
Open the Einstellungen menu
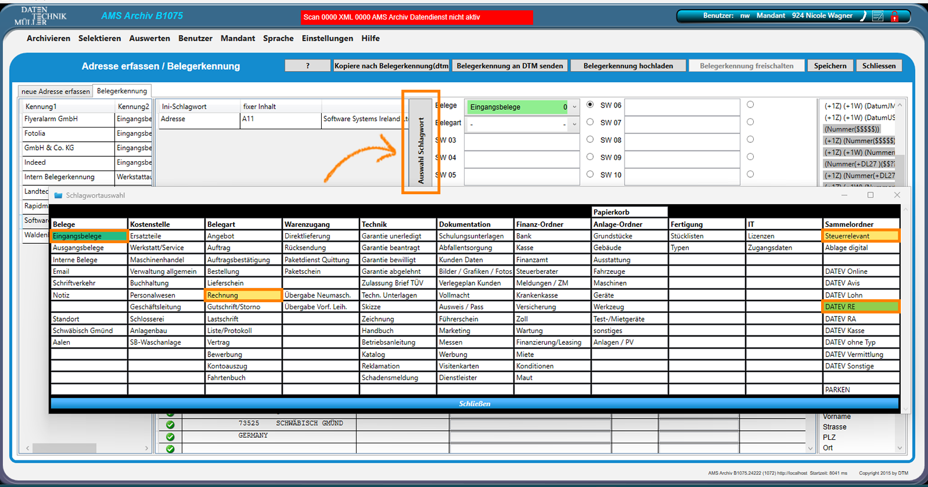(327, 38)
